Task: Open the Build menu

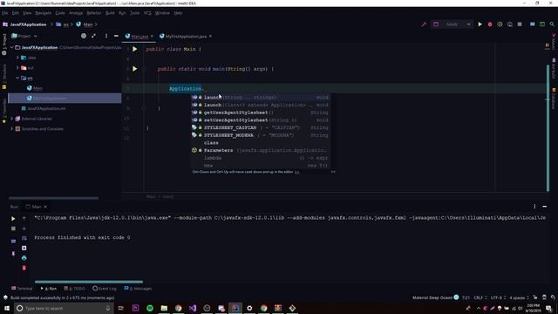Action: (x=110, y=13)
